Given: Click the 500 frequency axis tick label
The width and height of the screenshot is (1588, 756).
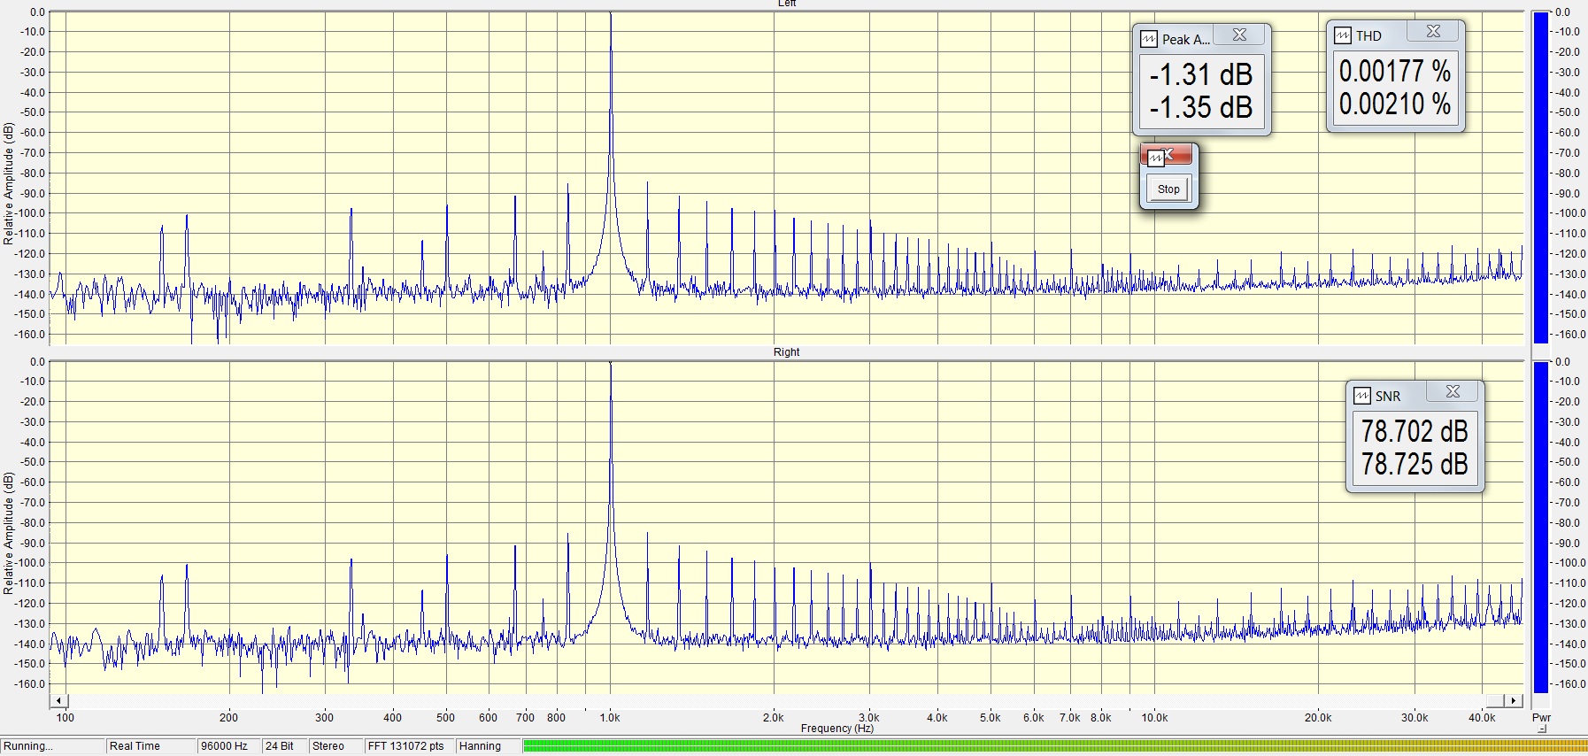Looking at the screenshot, I should point(445,718).
